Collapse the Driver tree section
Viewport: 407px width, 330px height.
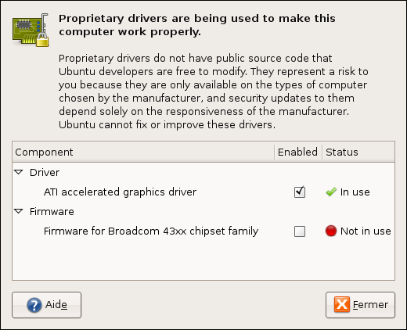[x=19, y=172]
